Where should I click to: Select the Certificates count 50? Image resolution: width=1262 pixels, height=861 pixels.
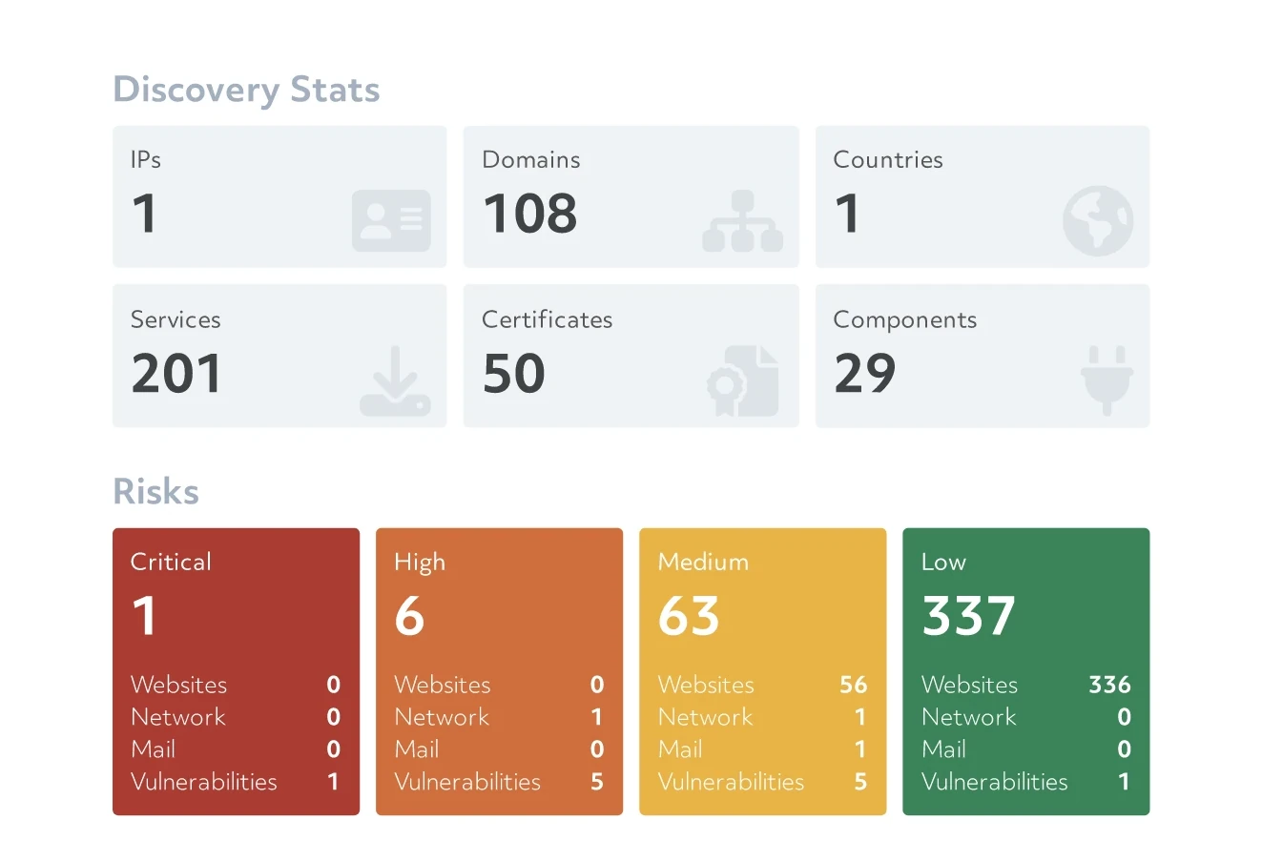pyautogui.click(x=514, y=373)
